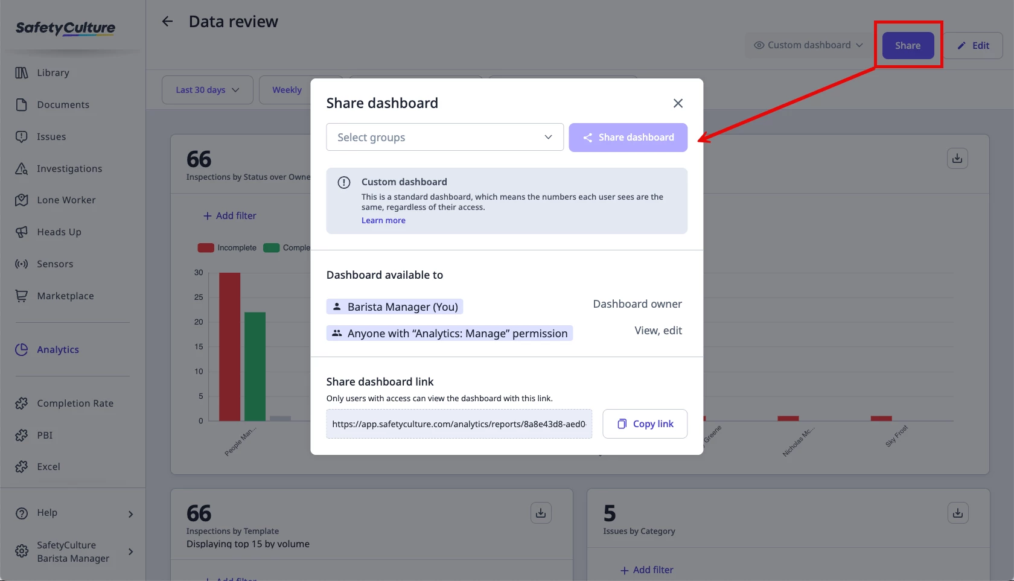
Task: Click the Excel puzzle icon
Action: coord(22,467)
